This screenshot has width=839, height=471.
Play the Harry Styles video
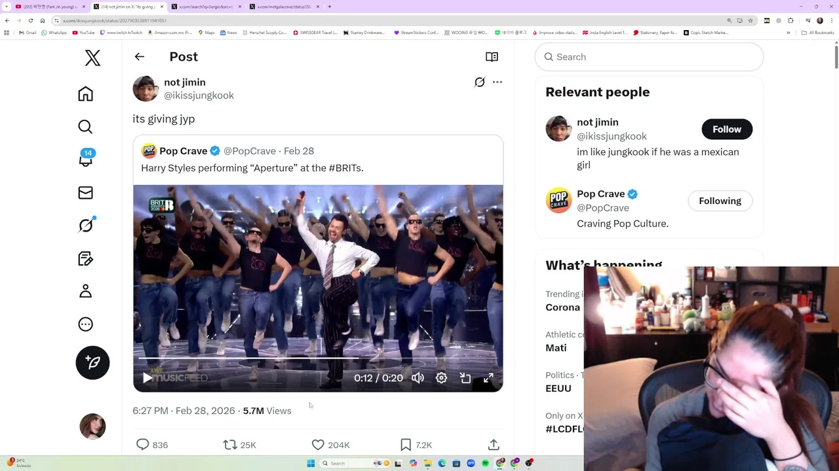tap(147, 378)
